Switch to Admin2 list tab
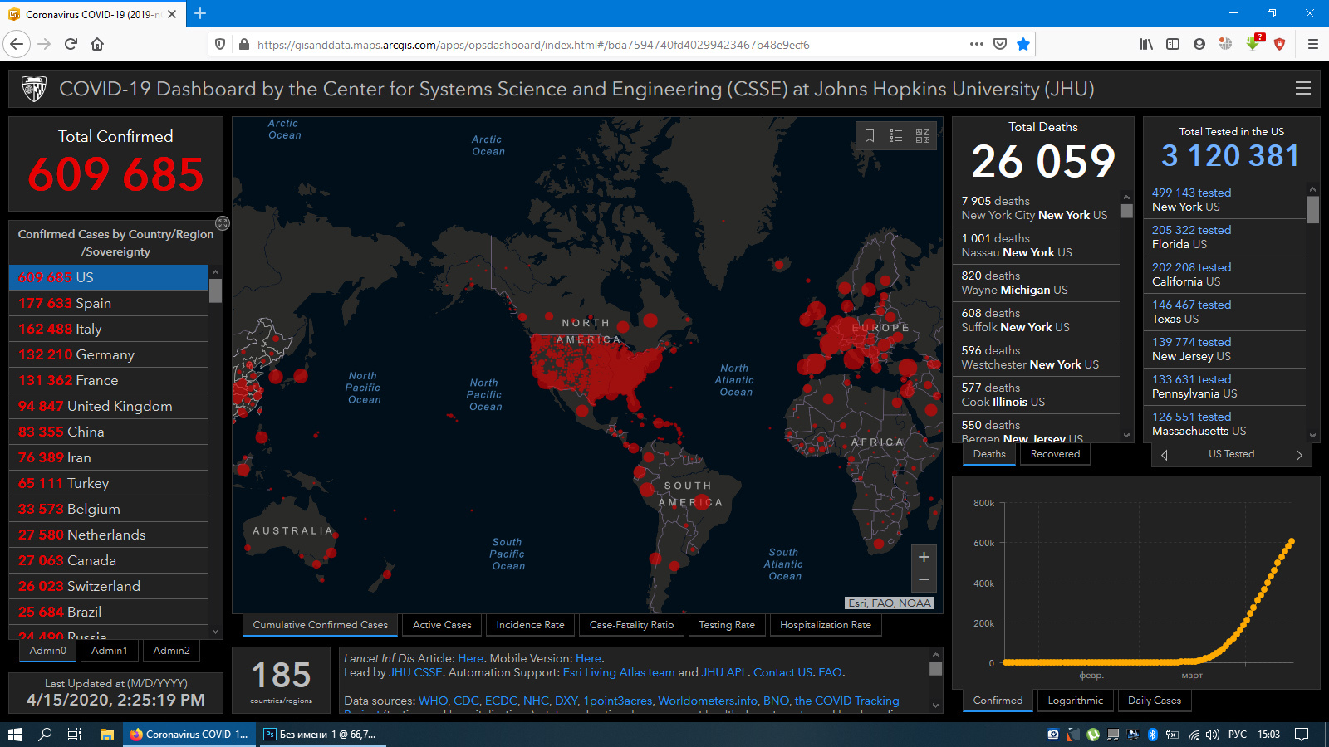The height and width of the screenshot is (747, 1329). click(171, 651)
